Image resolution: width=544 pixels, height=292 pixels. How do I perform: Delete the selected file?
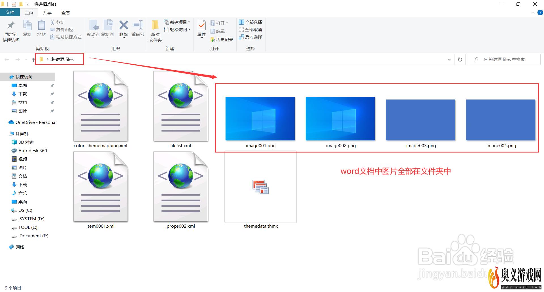[x=124, y=28]
